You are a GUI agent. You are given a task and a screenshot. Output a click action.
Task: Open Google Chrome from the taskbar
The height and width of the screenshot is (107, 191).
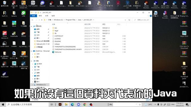(x=85, y=104)
